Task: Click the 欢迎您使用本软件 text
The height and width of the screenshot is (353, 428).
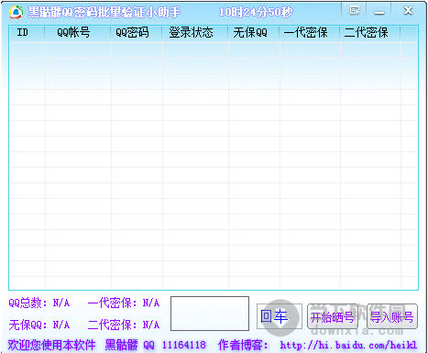Action: [x=51, y=345]
